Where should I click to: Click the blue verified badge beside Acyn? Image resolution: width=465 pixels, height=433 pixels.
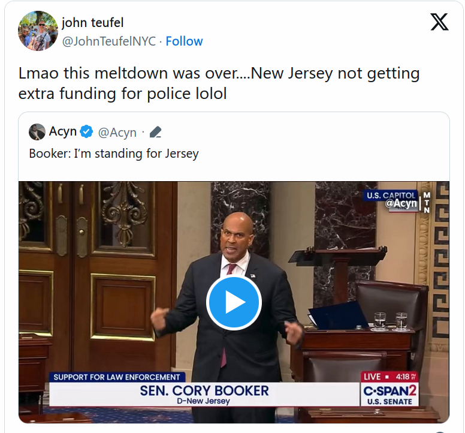[86, 131]
